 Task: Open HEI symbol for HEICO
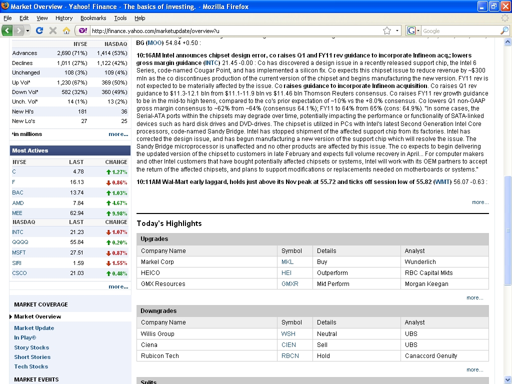(286, 272)
